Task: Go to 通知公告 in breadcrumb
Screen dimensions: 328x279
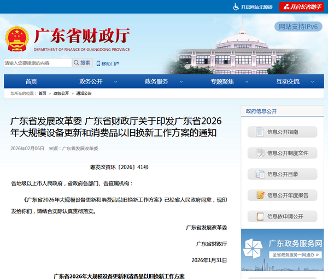Action: pyautogui.click(x=84, y=93)
